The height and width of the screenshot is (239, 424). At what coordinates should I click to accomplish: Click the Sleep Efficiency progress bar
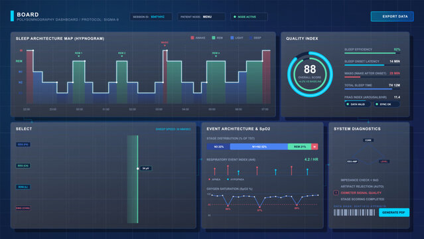click(372, 53)
